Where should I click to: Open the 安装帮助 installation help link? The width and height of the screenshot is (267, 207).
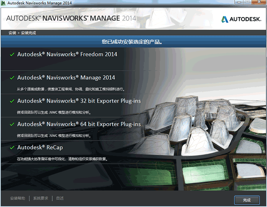tap(18, 198)
